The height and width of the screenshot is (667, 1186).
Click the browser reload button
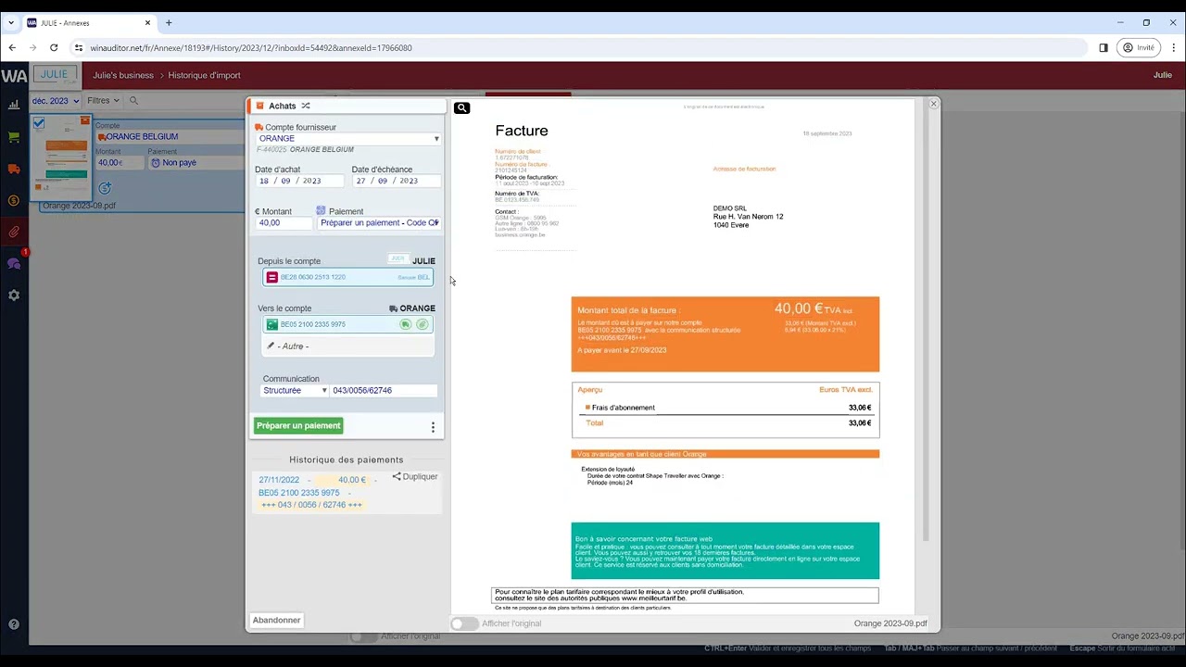tap(54, 47)
